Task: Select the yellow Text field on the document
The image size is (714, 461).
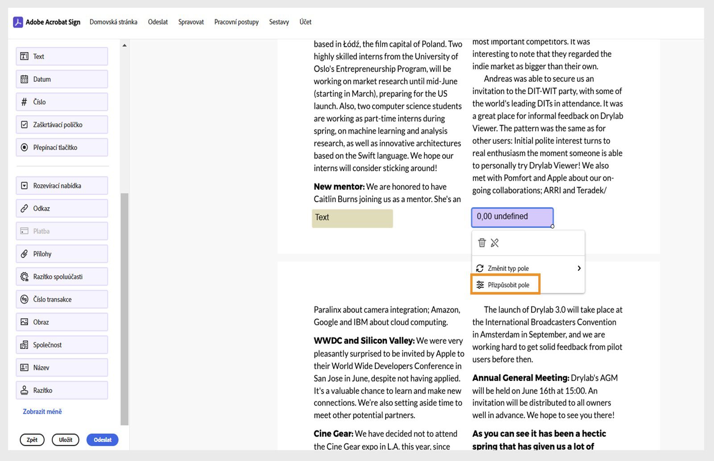Action: (352, 218)
